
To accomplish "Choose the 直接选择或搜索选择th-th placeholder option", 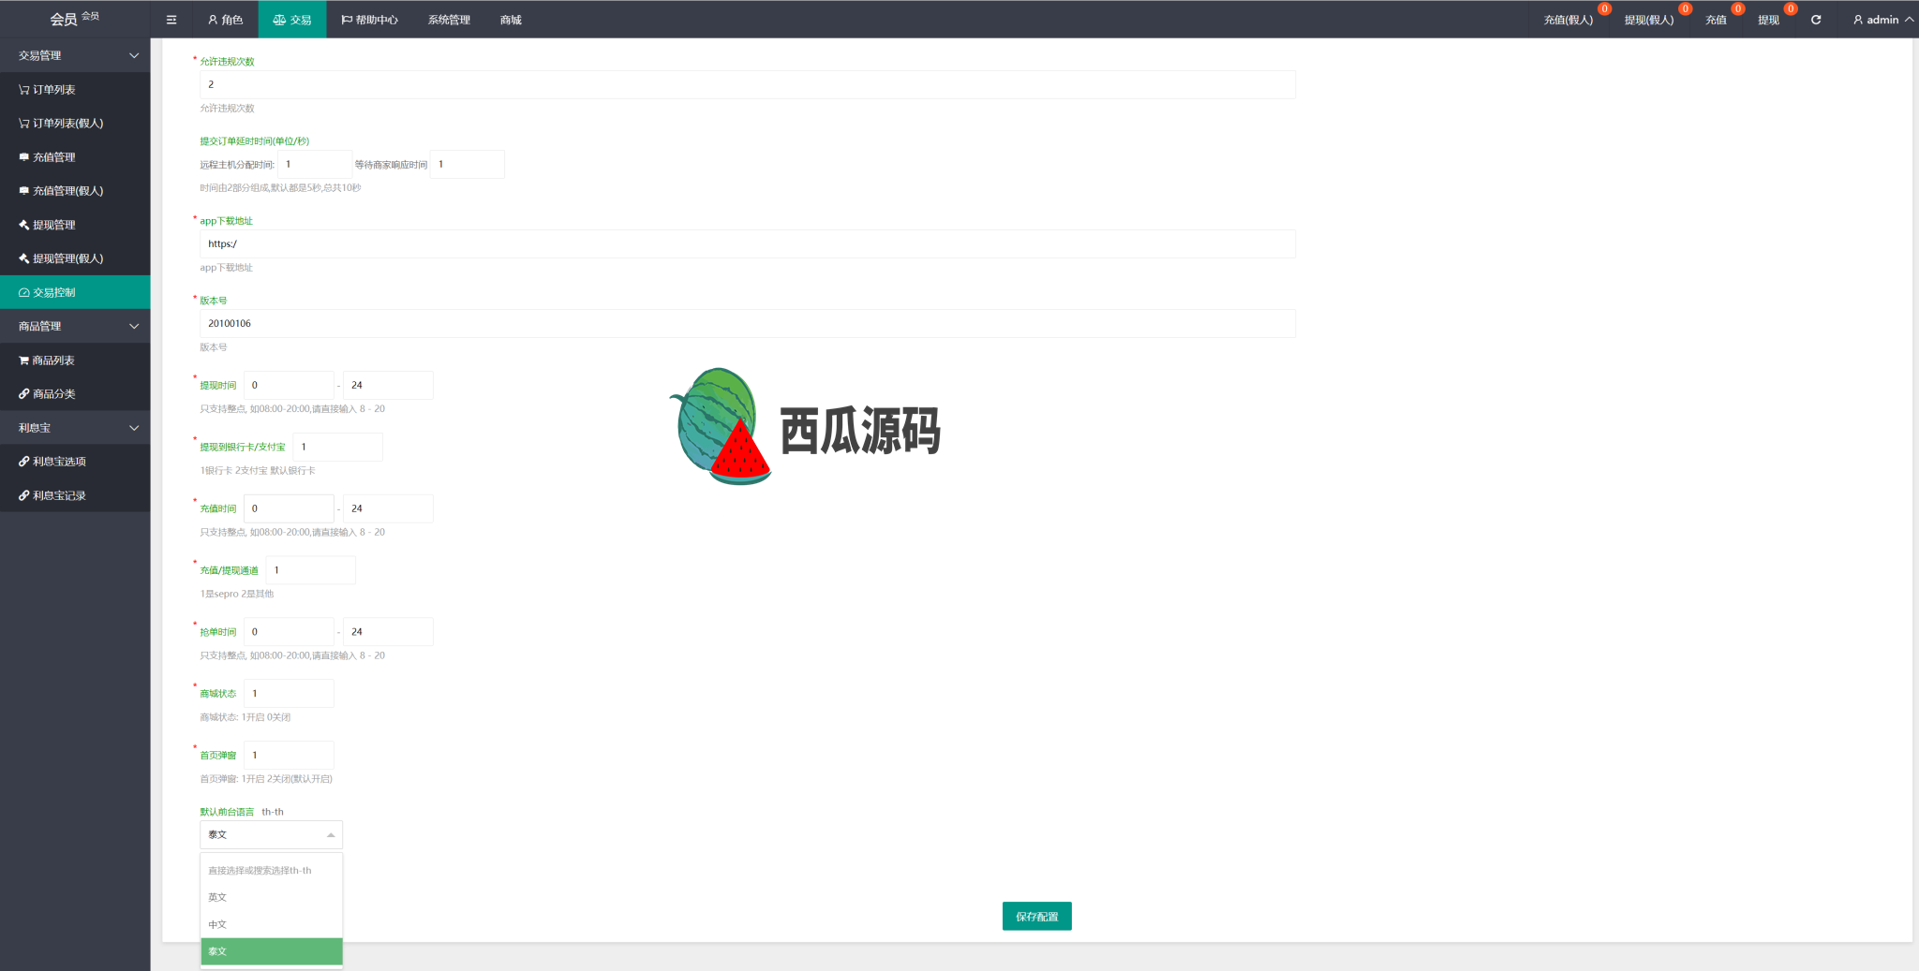I will (x=272, y=870).
